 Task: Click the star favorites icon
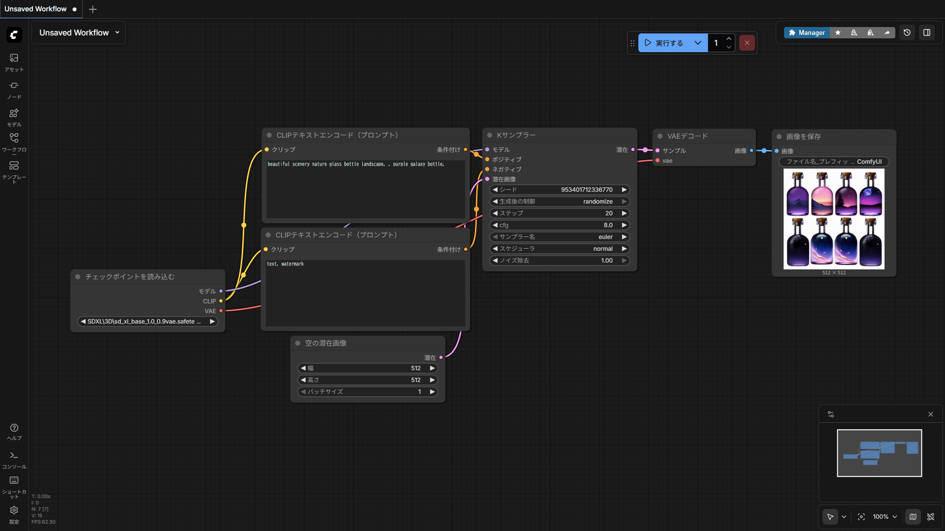tap(838, 32)
